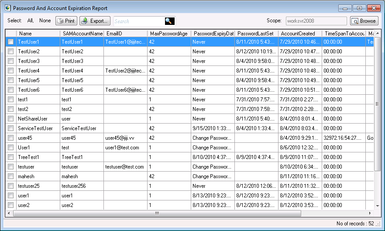Screen dimensions: 385x231
Task: Click vertical scrollbar down arrow
Action: click(378, 206)
